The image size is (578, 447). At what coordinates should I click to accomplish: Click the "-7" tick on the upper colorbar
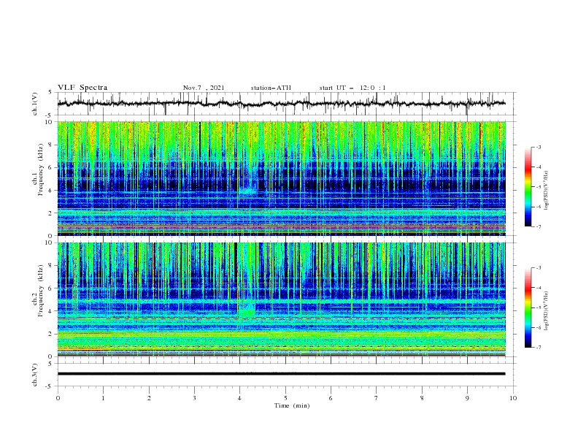[x=538, y=226]
